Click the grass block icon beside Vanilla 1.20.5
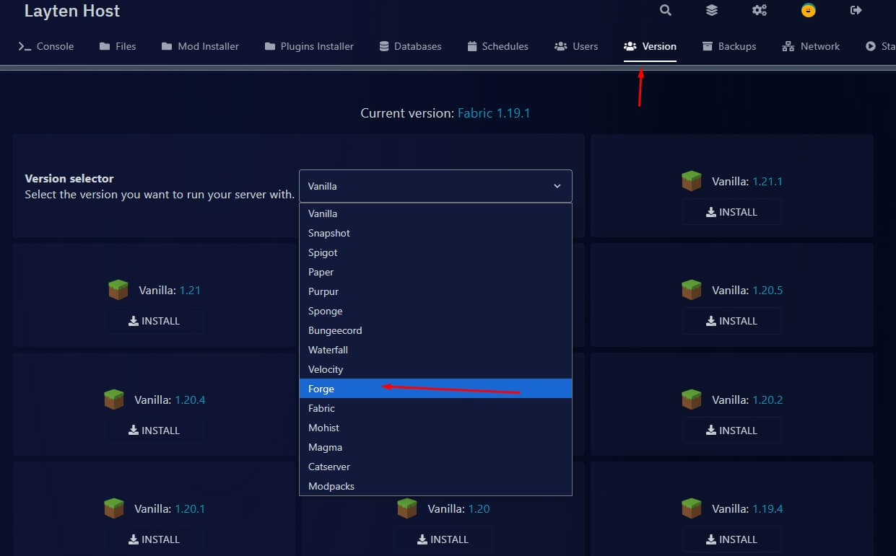The width and height of the screenshot is (896, 556). coord(692,290)
